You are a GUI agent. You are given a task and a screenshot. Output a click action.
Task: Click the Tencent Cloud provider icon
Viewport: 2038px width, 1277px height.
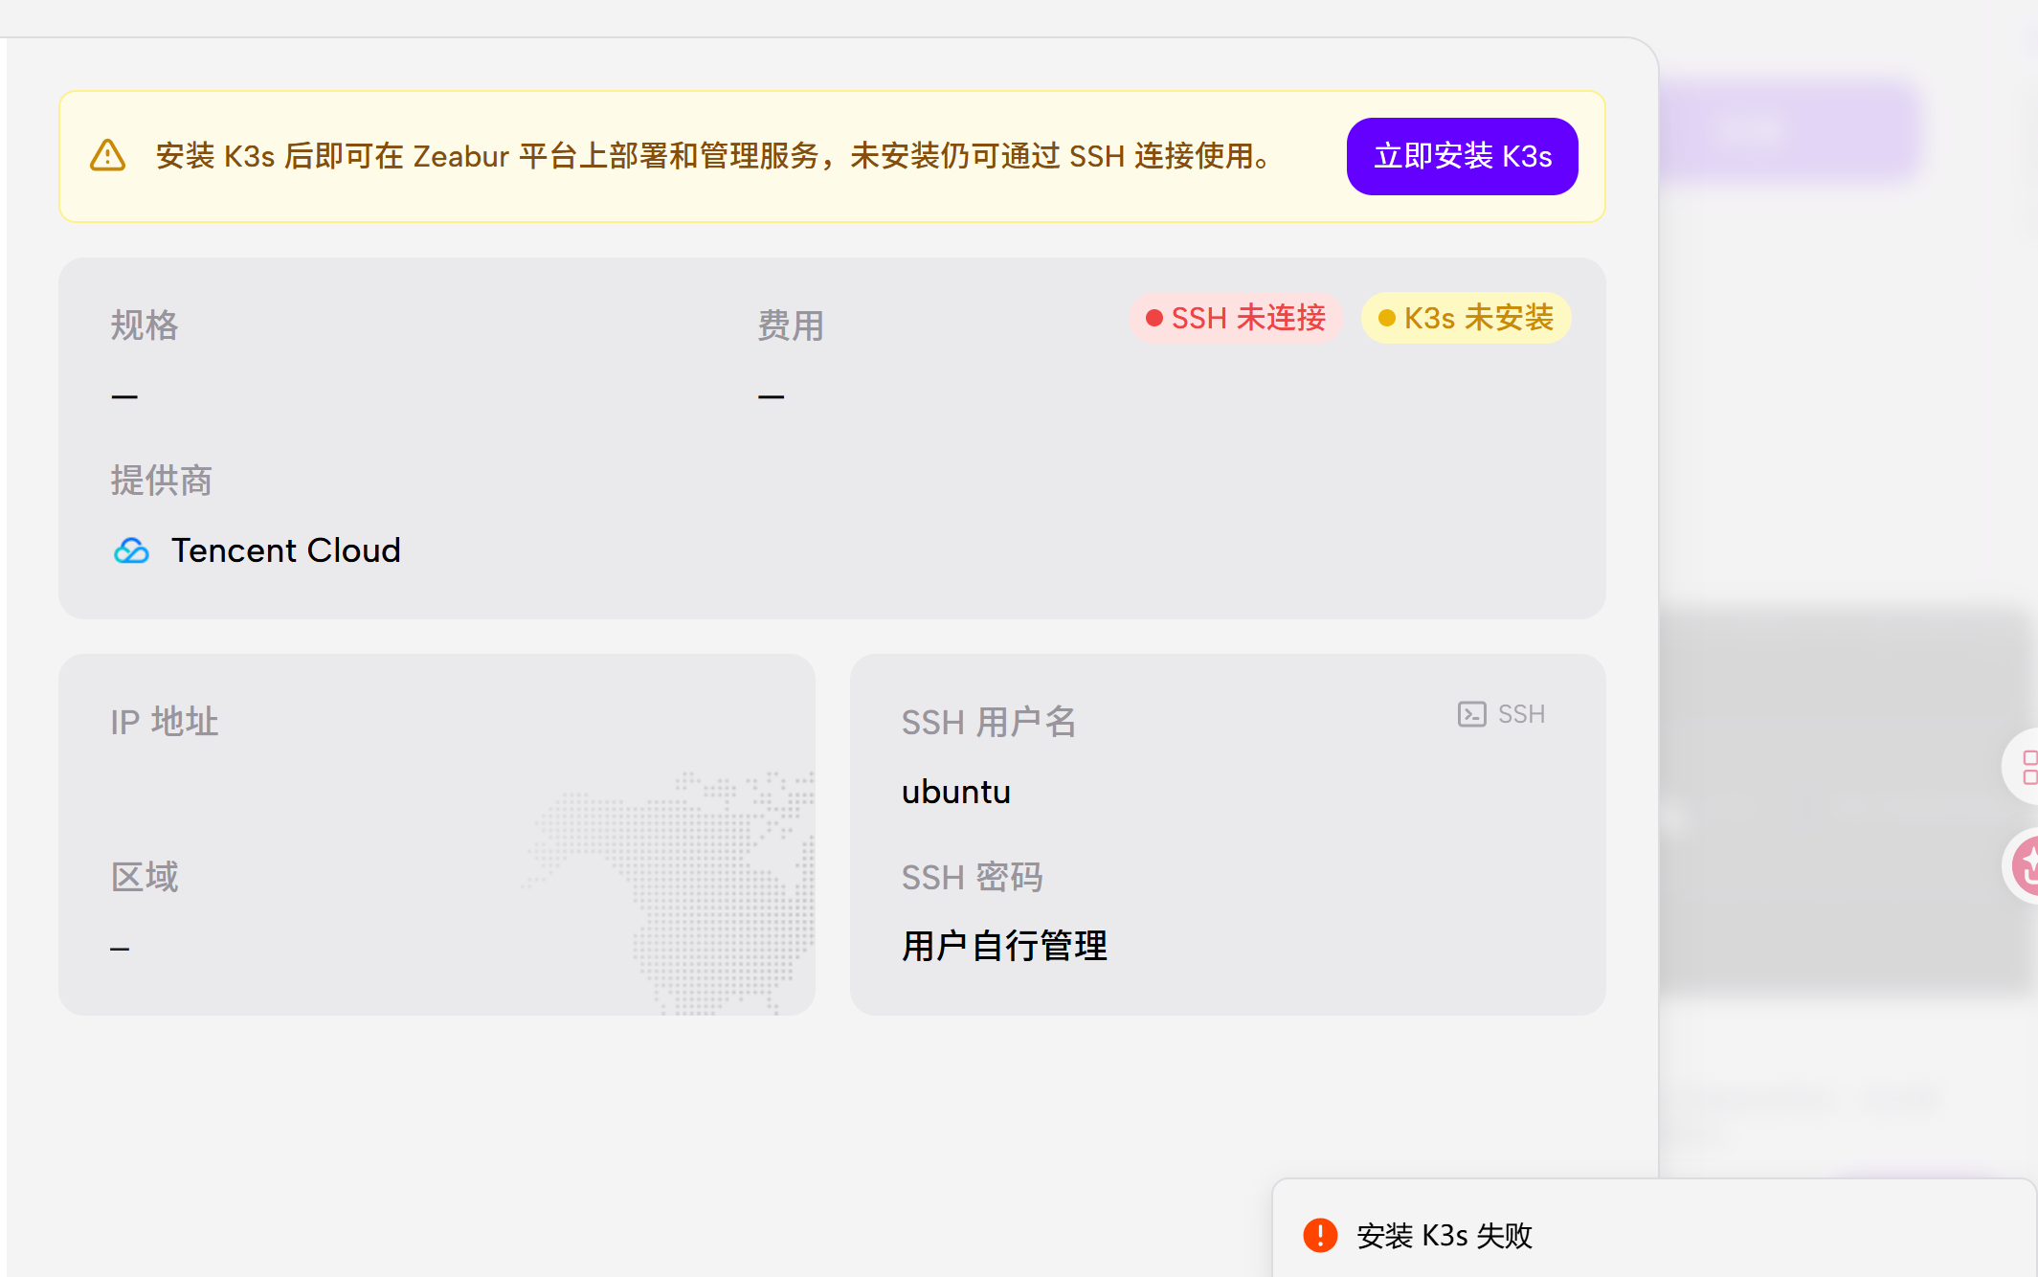[132, 550]
